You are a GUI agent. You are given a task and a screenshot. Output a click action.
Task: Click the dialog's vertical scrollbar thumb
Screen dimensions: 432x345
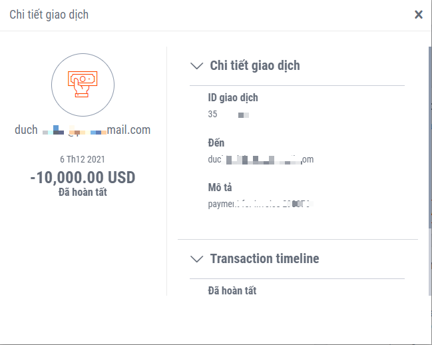tap(429, 133)
